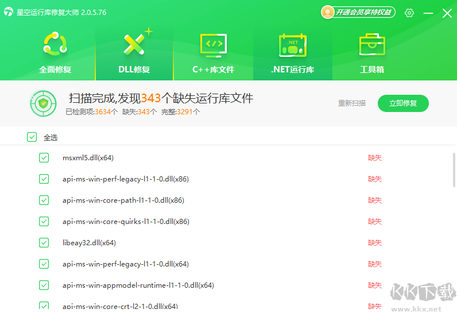
Task: Open the C++库文件 monitor icon
Action: (x=214, y=45)
